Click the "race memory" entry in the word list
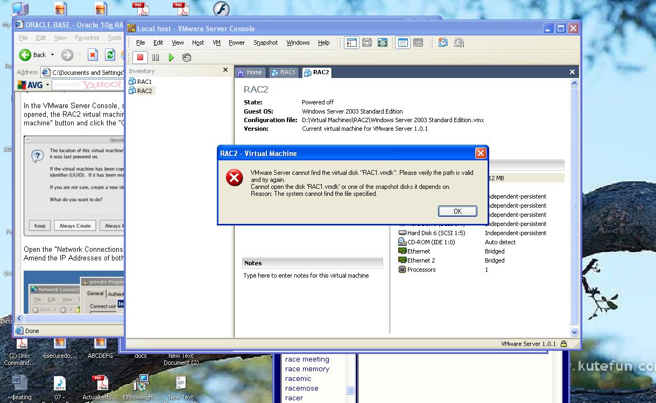 (307, 369)
